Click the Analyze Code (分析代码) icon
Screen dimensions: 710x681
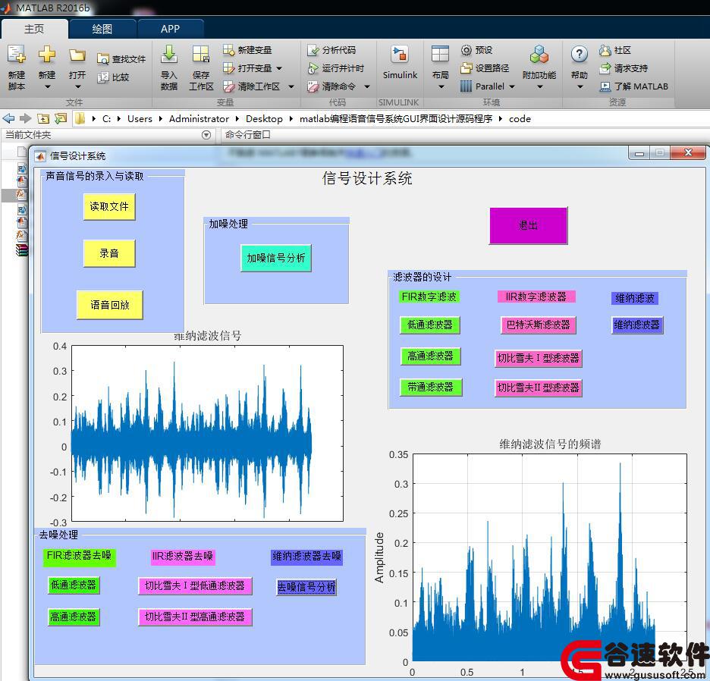pos(313,50)
